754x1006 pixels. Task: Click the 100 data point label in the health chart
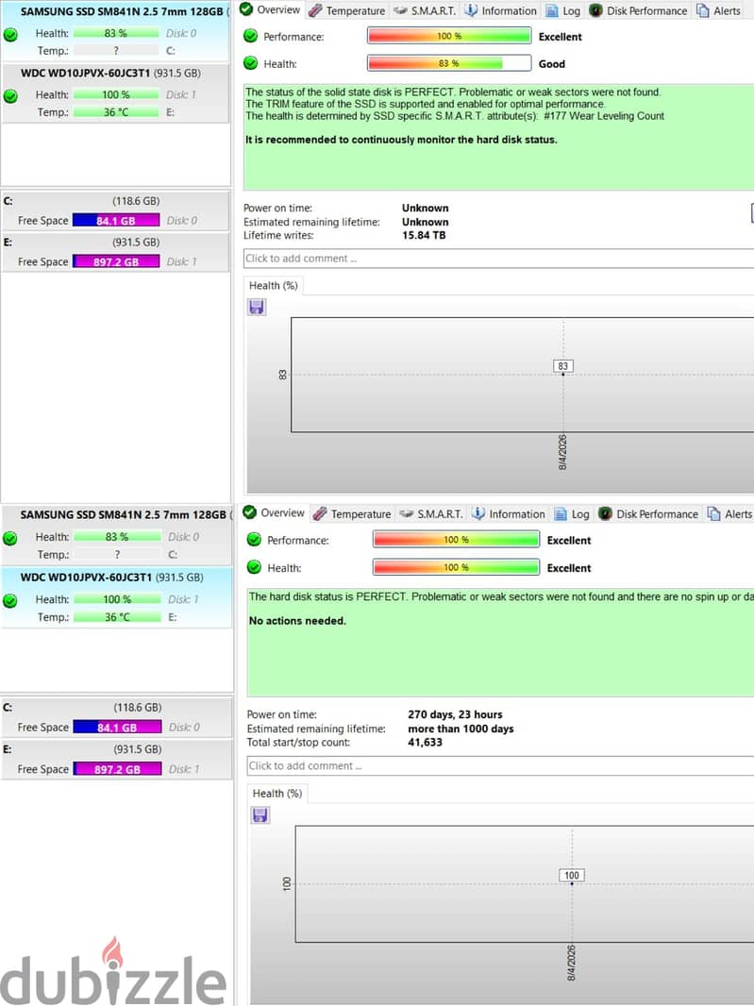(x=572, y=875)
